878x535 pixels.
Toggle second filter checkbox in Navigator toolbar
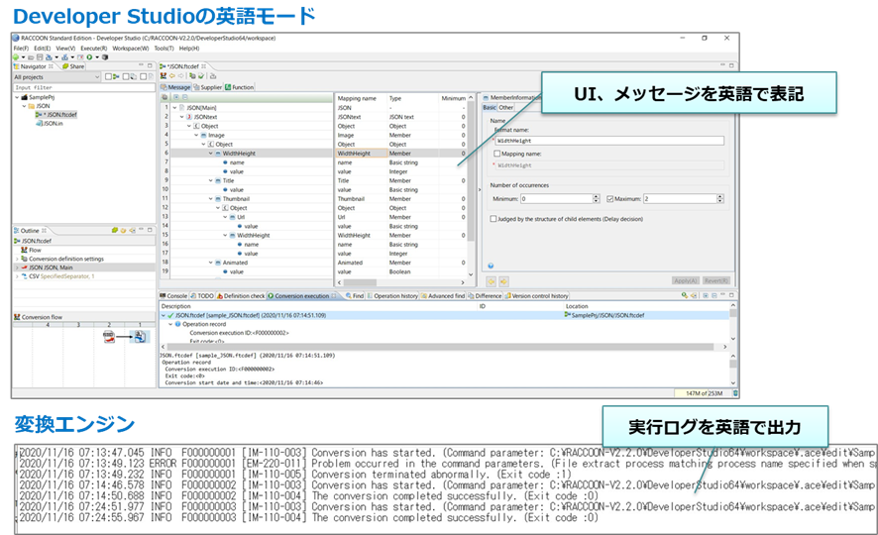[126, 76]
